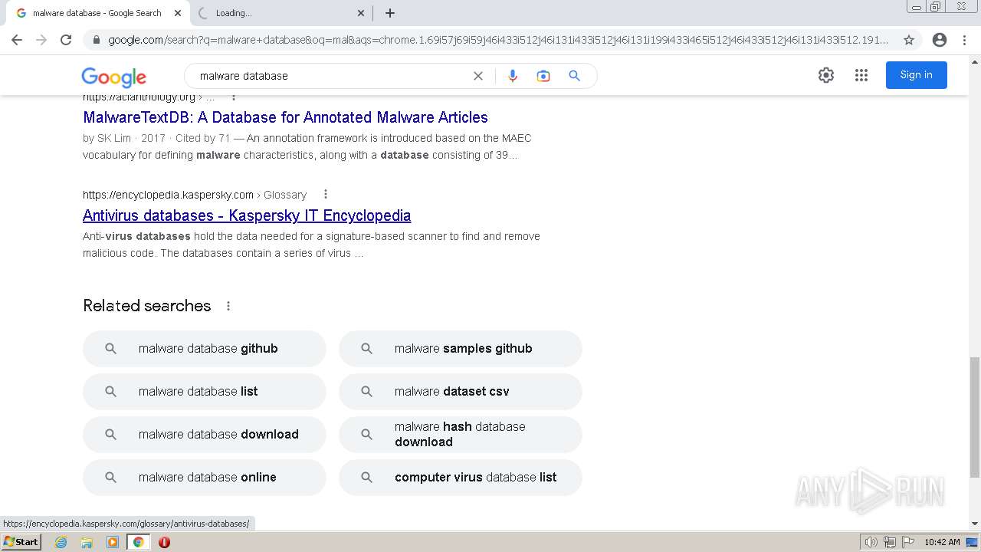Start voice search with microphone
981x552 pixels.
[x=513, y=76]
